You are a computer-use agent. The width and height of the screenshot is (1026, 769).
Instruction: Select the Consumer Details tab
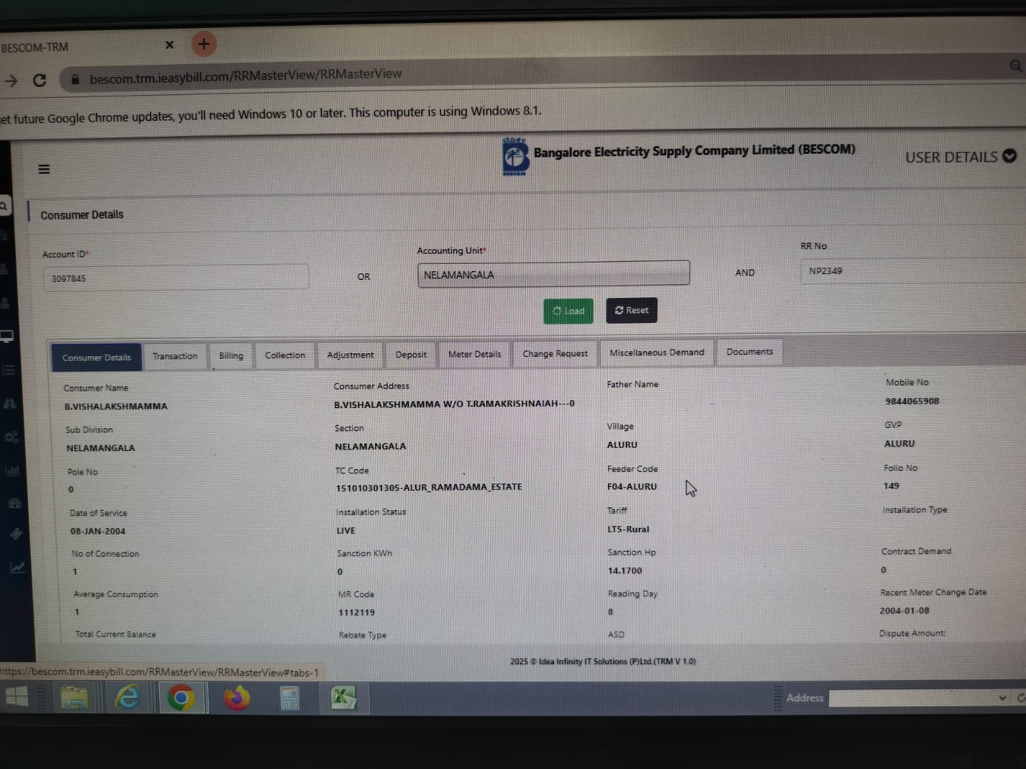click(x=97, y=357)
